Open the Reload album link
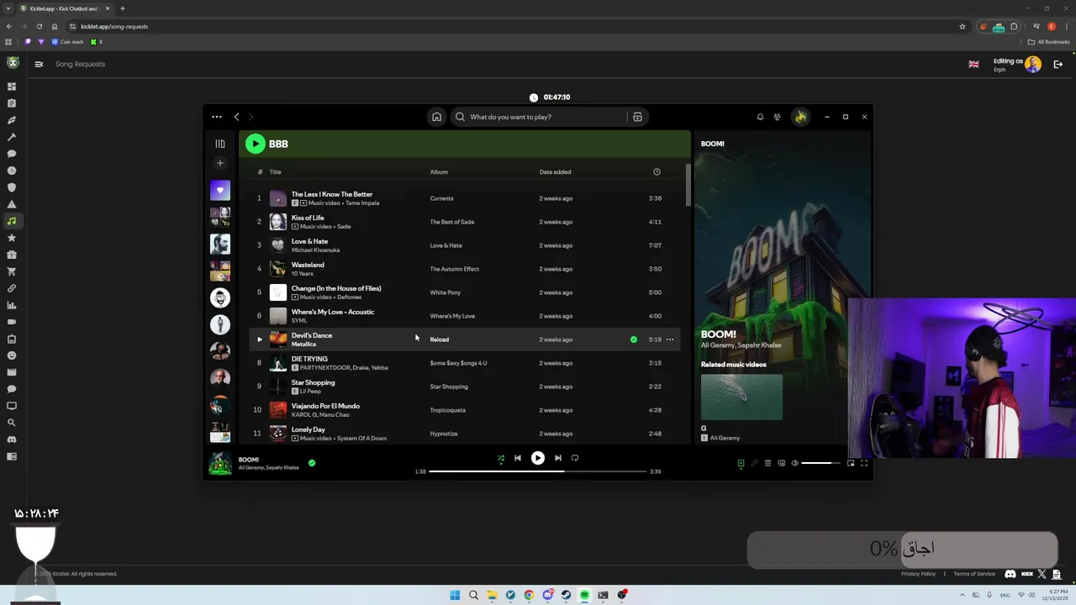Viewport: 1076px width, 605px height. pos(439,339)
